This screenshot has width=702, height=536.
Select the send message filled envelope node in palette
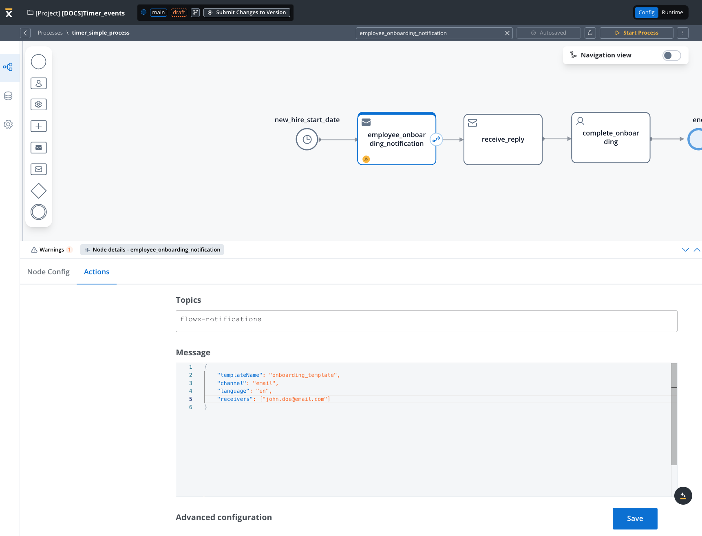click(39, 148)
